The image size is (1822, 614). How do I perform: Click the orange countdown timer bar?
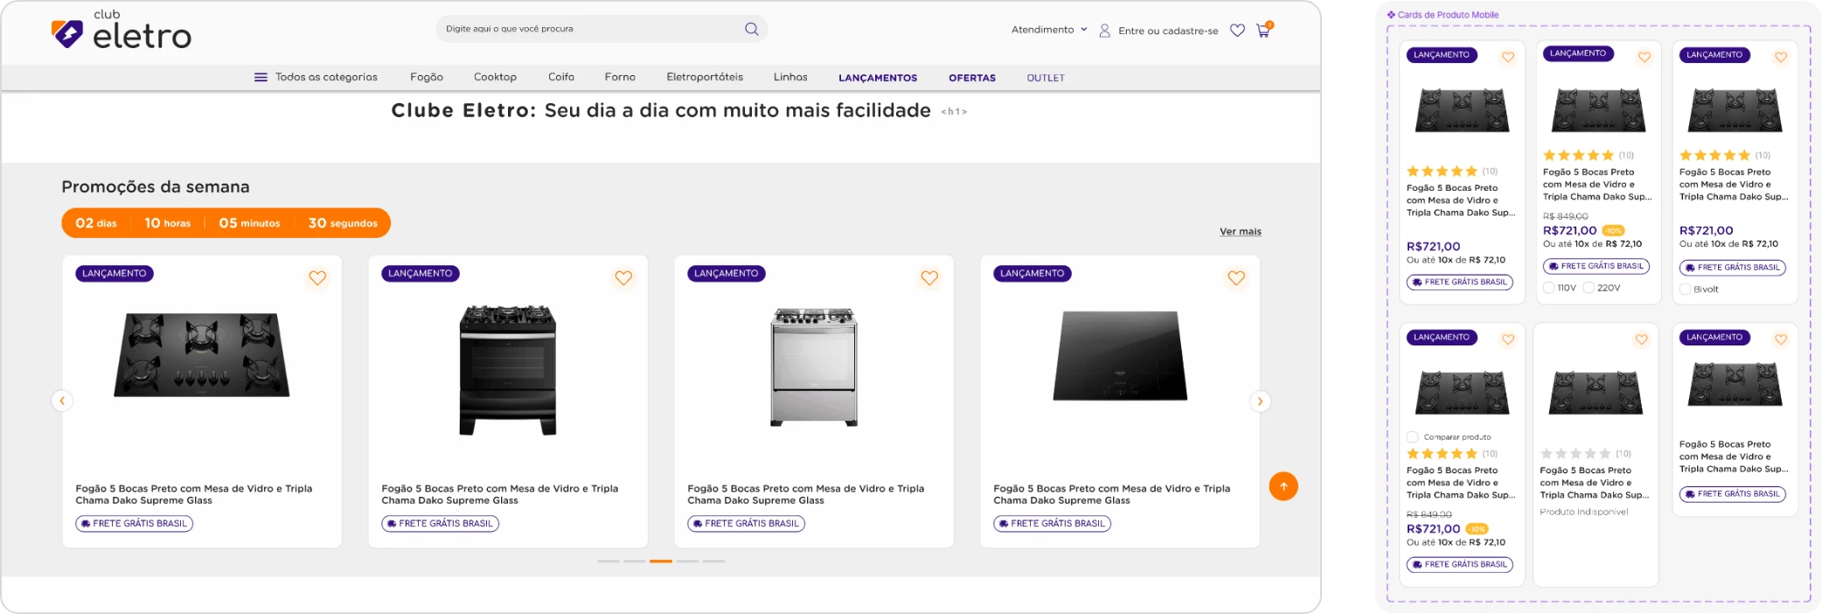click(226, 223)
